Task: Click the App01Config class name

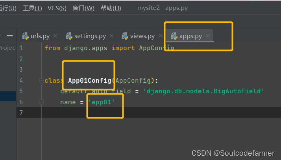Action: [90, 80]
